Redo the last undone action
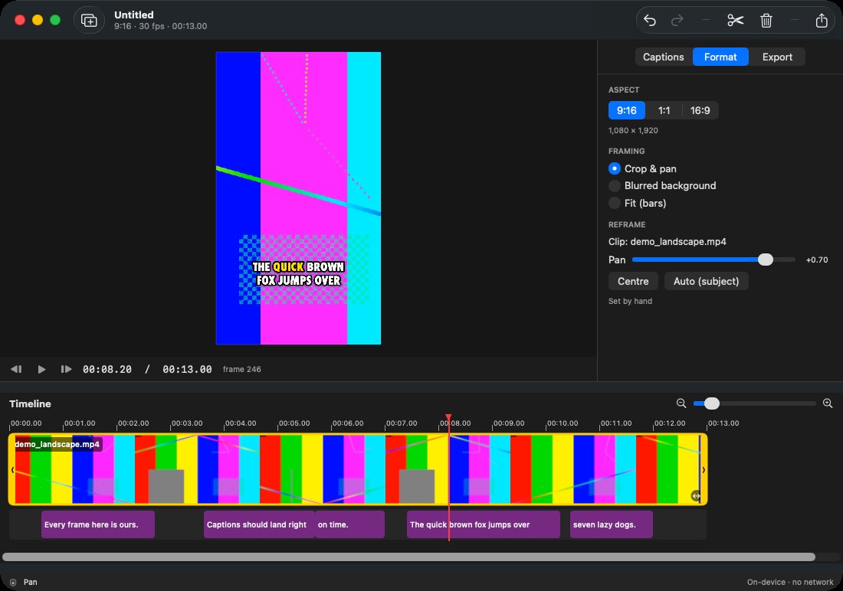Image resolution: width=843 pixels, height=591 pixels. tap(677, 21)
